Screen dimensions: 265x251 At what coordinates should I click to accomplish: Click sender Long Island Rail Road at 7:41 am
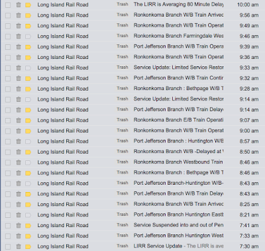point(63,225)
